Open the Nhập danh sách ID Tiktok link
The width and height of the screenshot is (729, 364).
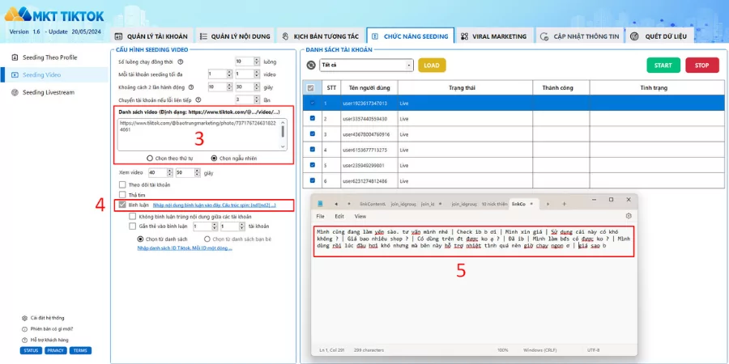(185, 248)
